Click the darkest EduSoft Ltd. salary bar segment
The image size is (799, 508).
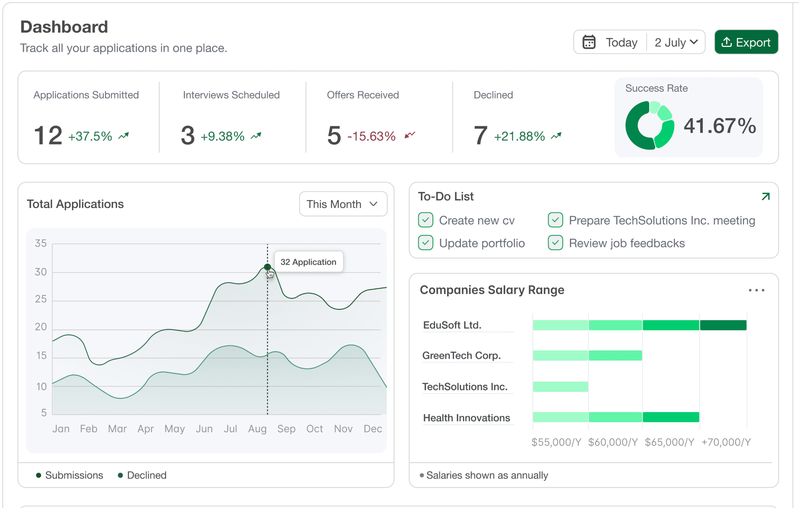(723, 325)
